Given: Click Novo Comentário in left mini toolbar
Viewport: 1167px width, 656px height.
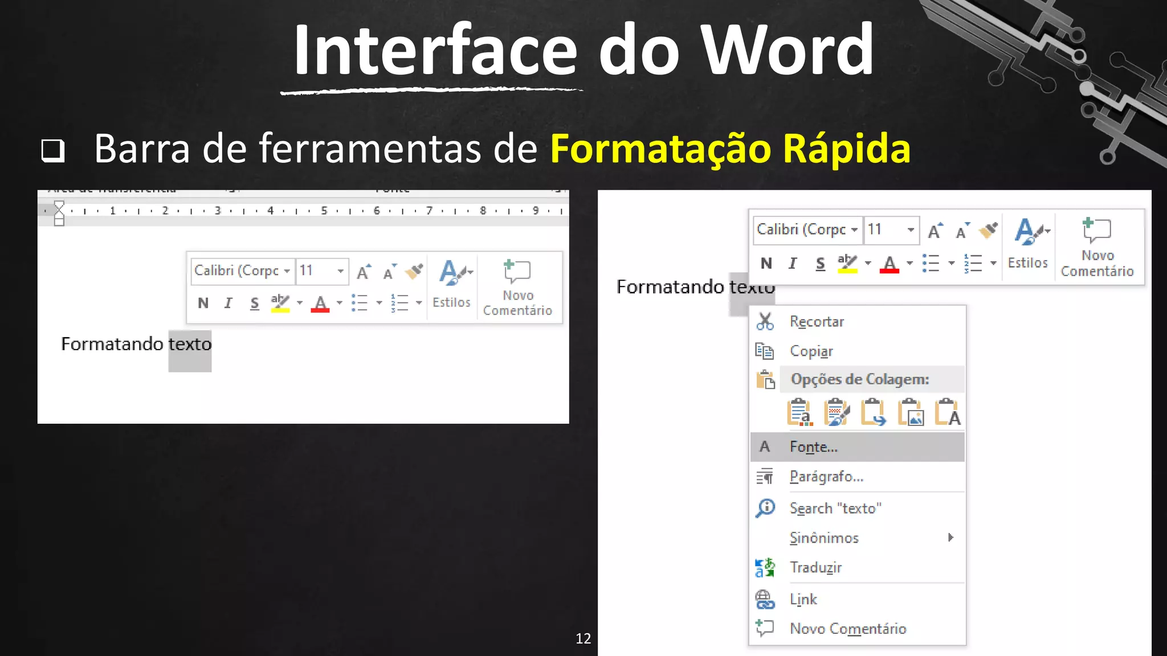Looking at the screenshot, I should pyautogui.click(x=517, y=288).
